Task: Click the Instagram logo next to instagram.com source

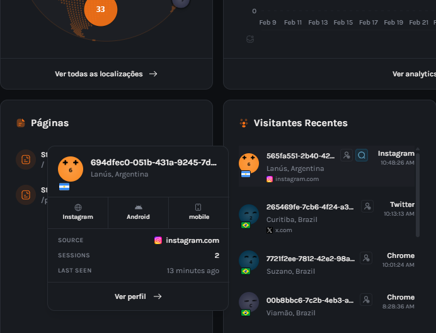Action: point(158,240)
